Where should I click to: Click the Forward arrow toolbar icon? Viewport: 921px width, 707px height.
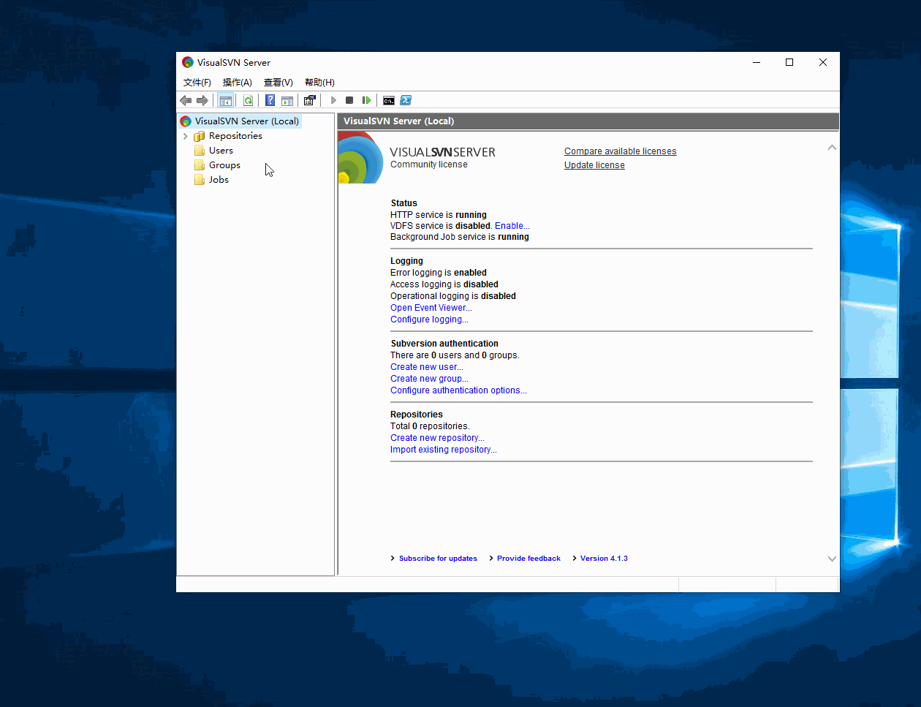click(x=202, y=100)
